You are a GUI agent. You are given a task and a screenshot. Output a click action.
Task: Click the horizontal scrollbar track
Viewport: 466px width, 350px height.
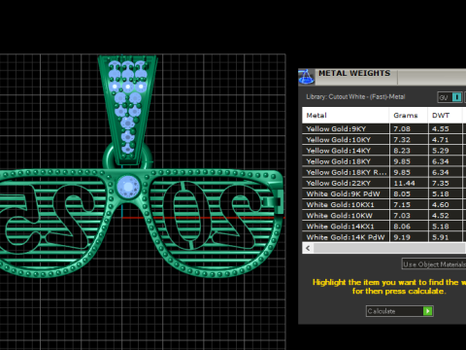click(x=389, y=248)
